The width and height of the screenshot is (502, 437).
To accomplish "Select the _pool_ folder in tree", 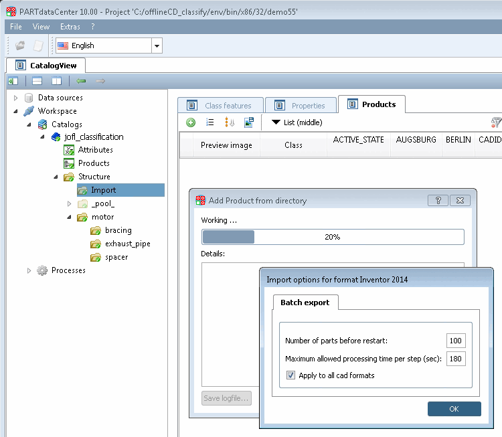I will click(103, 203).
